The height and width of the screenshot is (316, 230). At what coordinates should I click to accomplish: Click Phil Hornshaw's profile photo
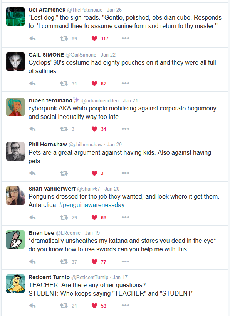pyautogui.click(x=15, y=151)
